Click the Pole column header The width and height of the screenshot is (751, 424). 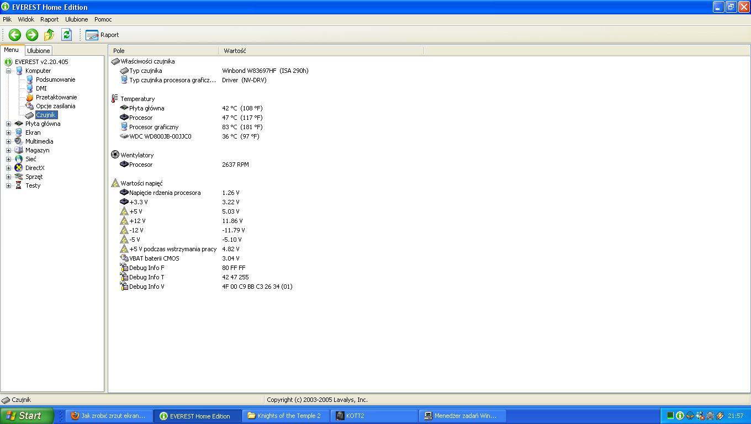click(163, 51)
